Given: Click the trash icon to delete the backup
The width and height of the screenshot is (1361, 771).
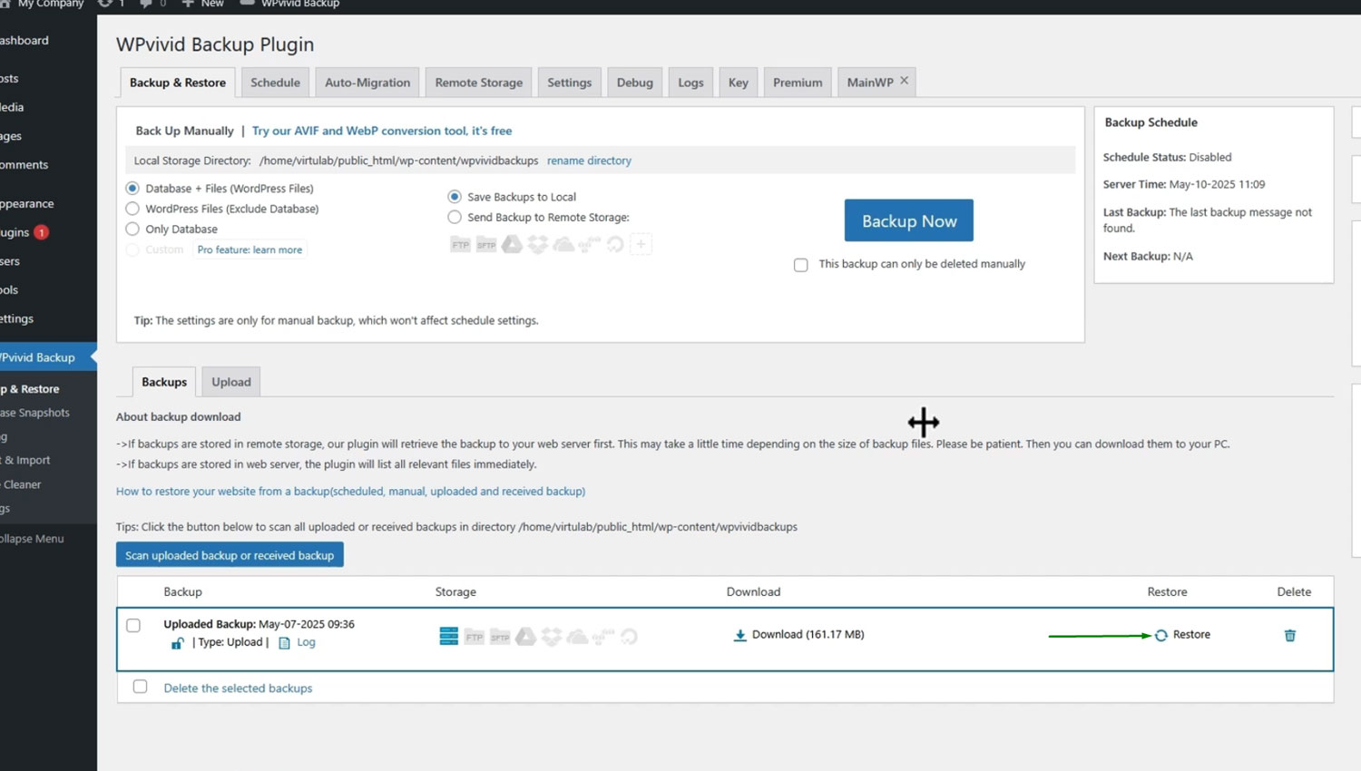Looking at the screenshot, I should (1289, 636).
